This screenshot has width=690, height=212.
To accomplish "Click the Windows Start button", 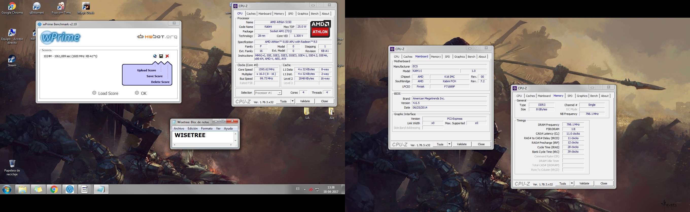I will (7, 189).
